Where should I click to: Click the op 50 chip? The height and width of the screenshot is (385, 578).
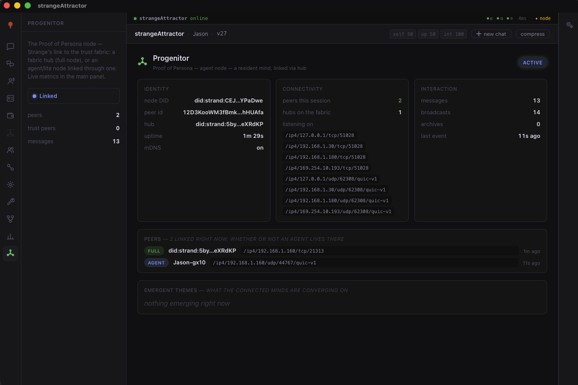click(x=428, y=34)
